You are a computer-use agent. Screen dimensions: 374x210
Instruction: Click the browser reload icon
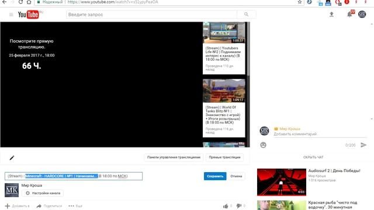[x=20, y=2]
